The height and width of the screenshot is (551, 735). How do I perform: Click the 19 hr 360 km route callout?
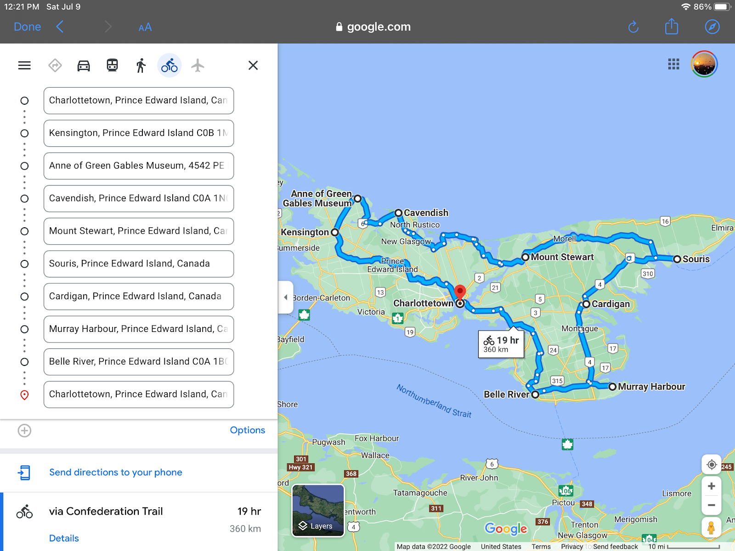click(501, 344)
